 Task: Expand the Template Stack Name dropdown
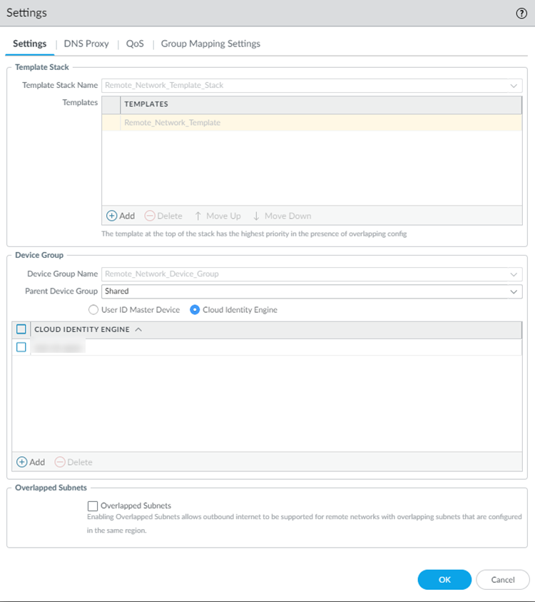coord(514,86)
